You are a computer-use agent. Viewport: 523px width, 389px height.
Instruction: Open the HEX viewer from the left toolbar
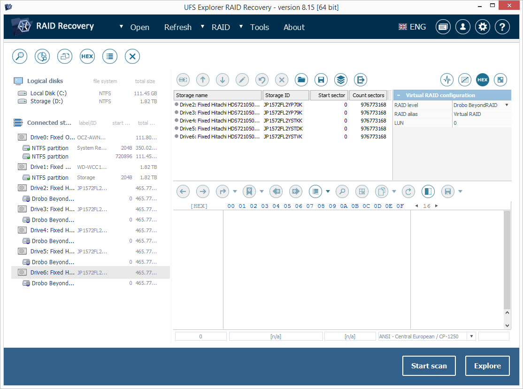point(87,56)
